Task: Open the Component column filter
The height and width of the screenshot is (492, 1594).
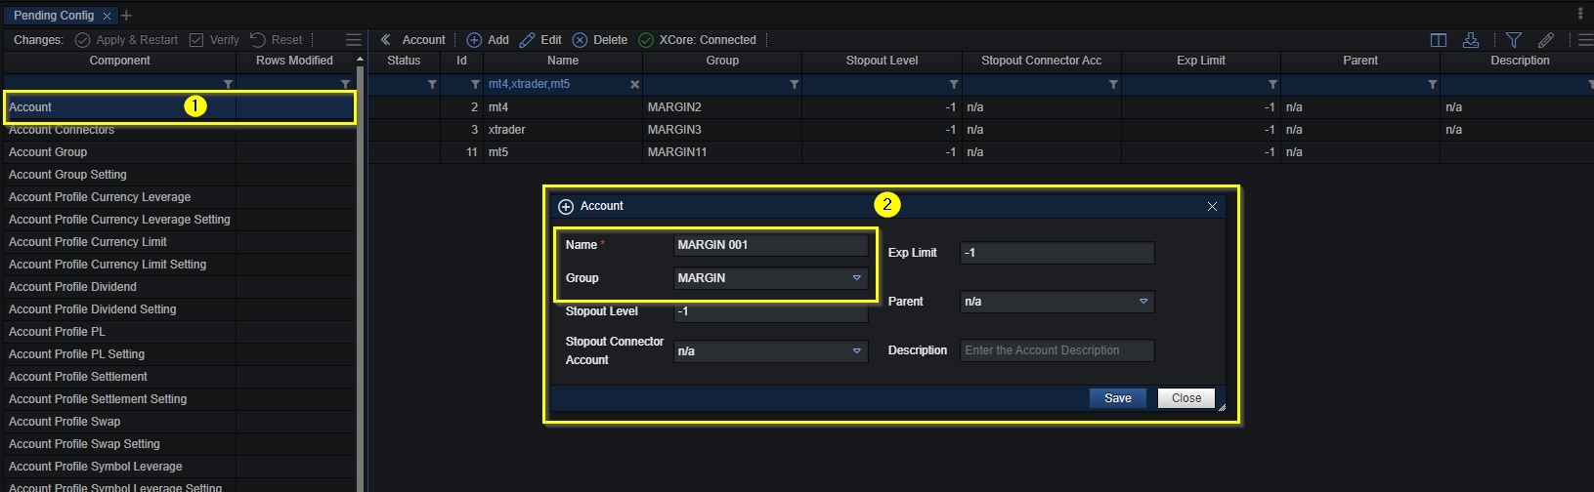Action: click(x=228, y=85)
